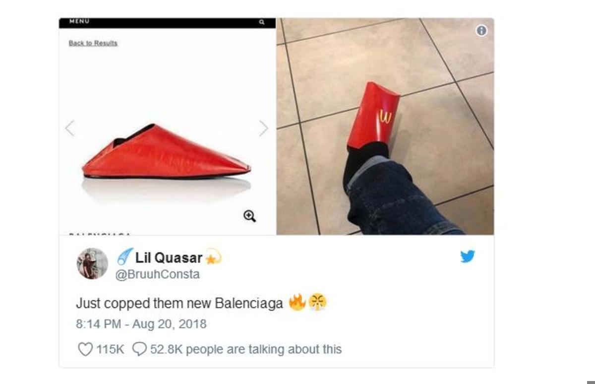Click the magnifier zoom icon on shoe
Screen dimensions: 595x384
[249, 216]
